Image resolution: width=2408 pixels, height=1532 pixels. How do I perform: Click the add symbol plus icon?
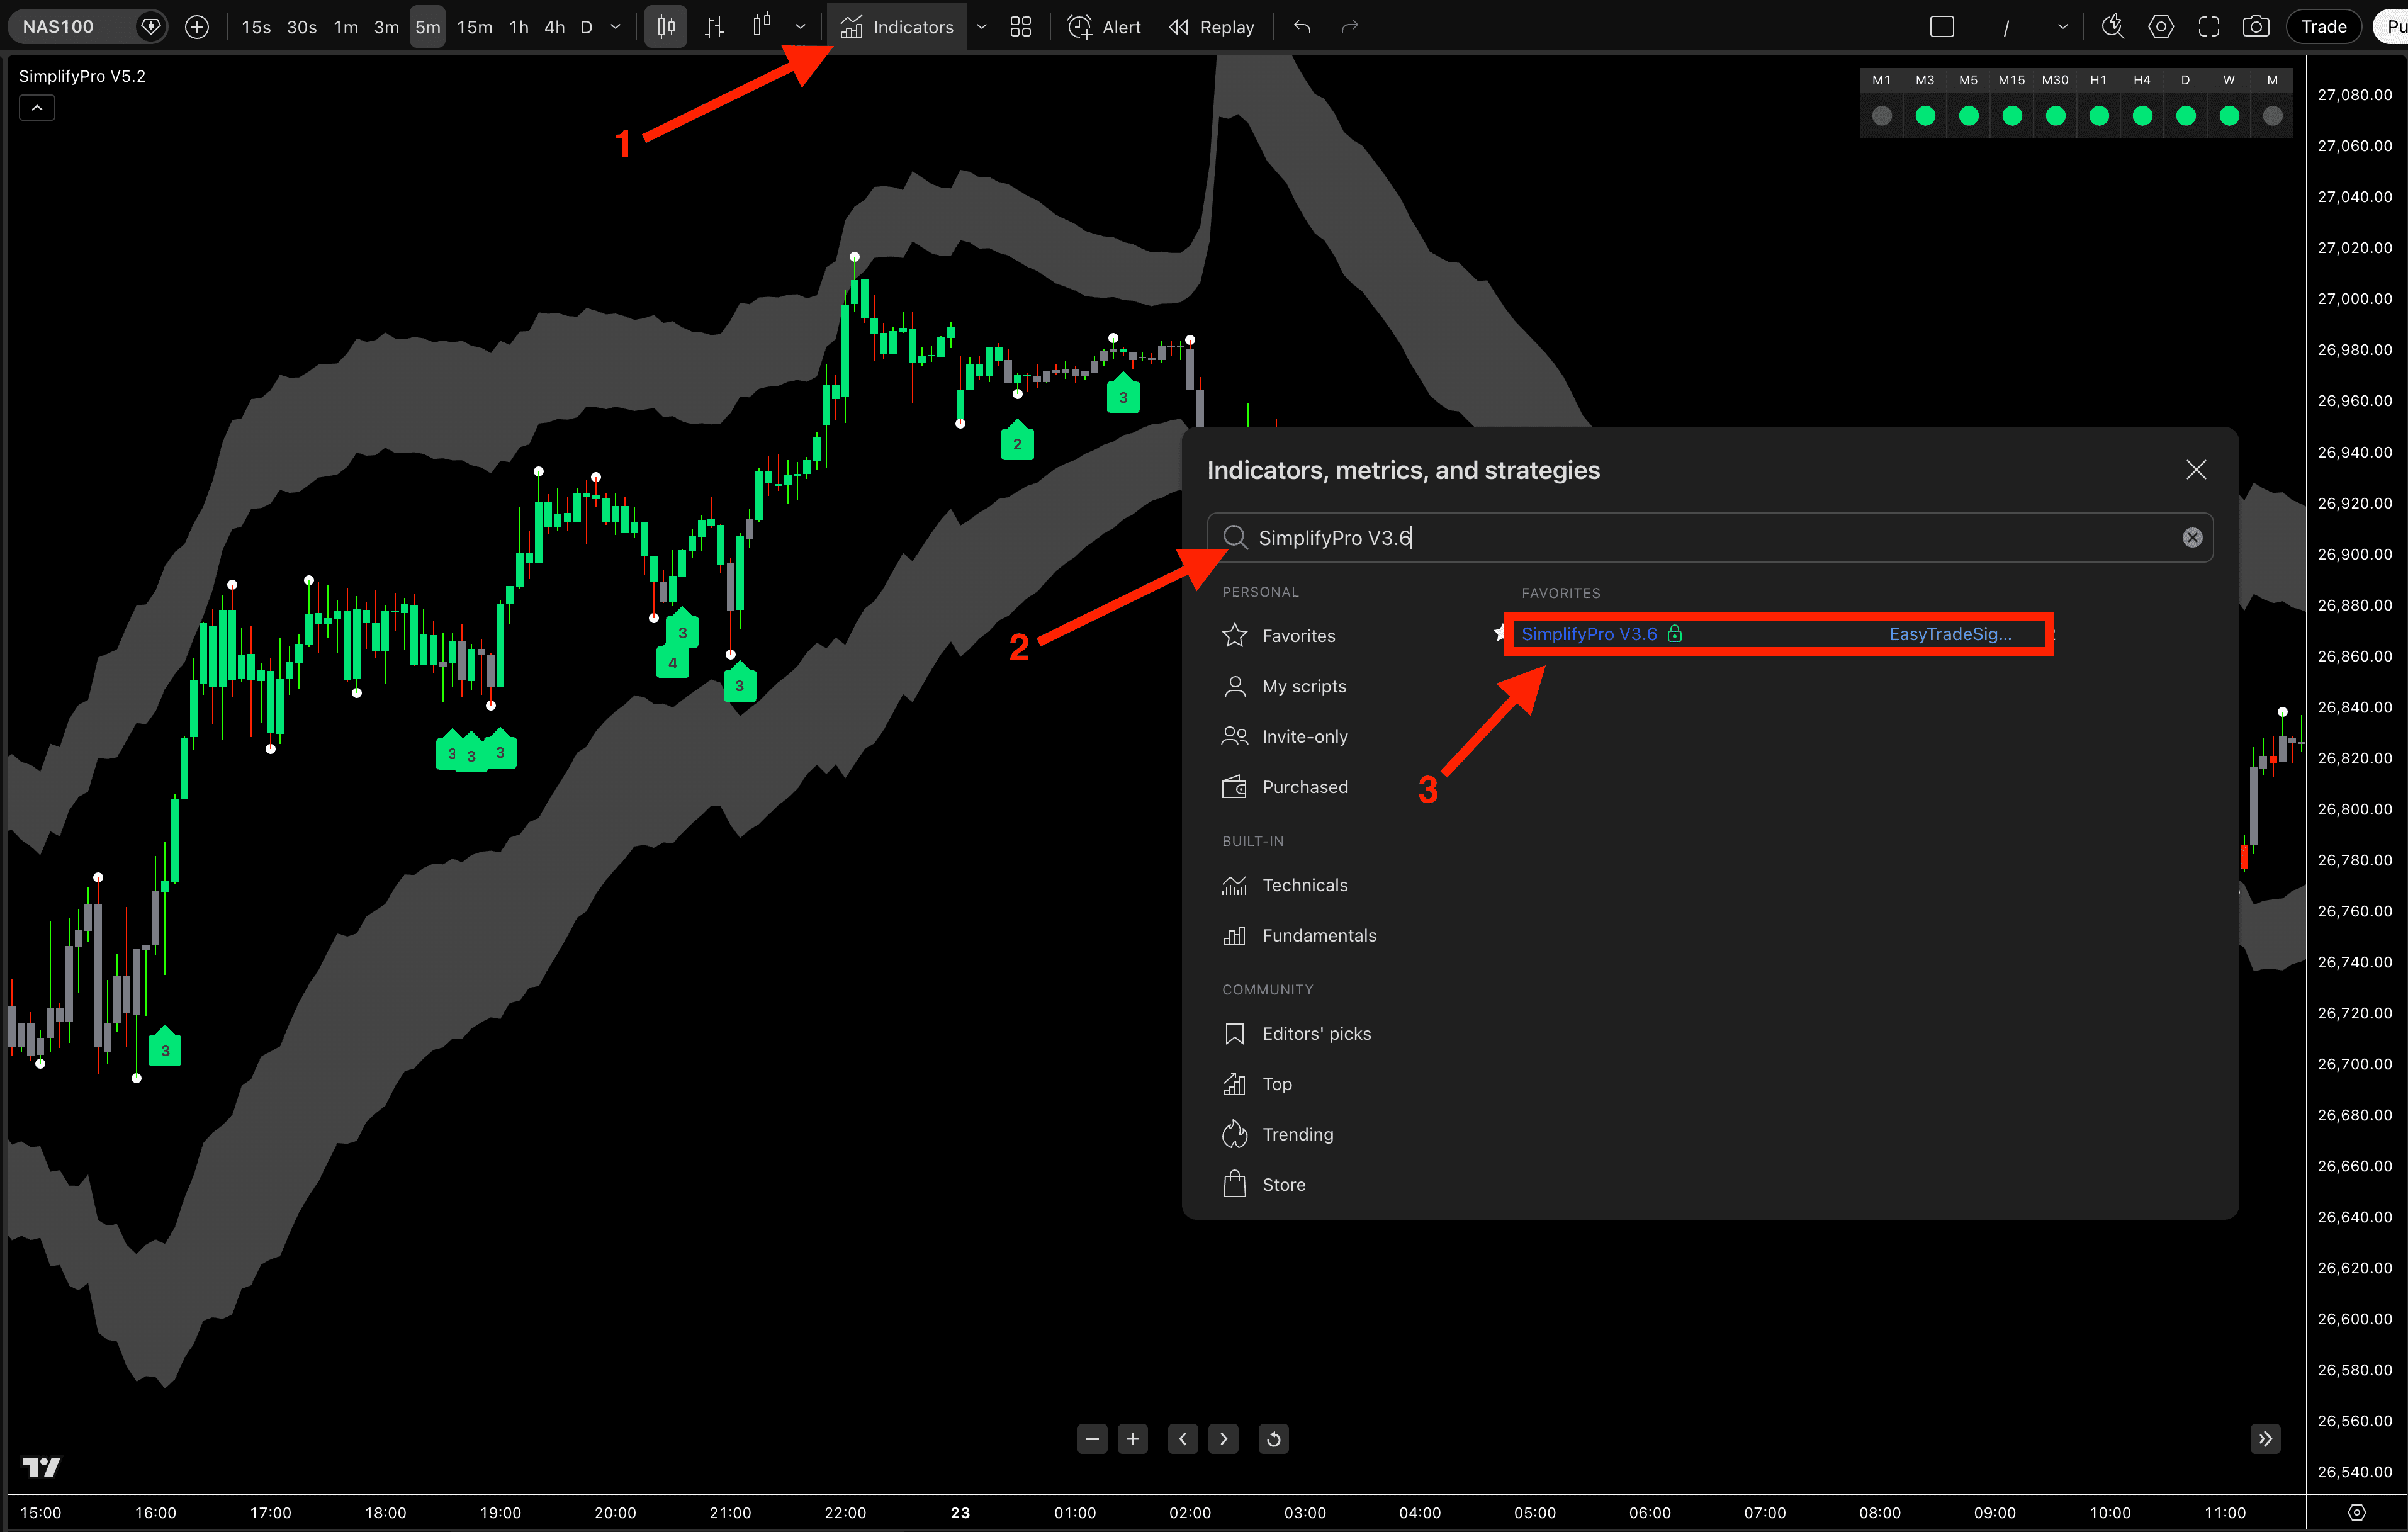[197, 27]
